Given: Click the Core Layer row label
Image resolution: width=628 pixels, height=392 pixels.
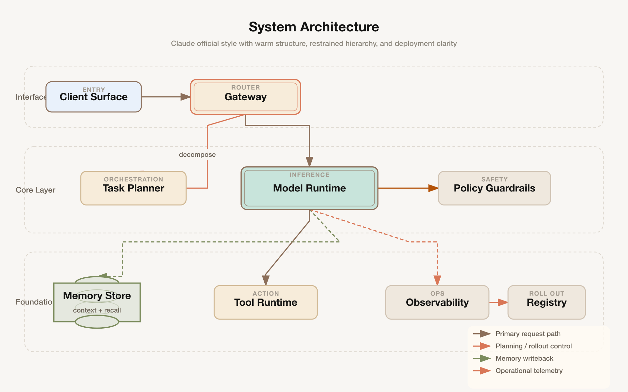Looking at the screenshot, I should coord(35,190).
